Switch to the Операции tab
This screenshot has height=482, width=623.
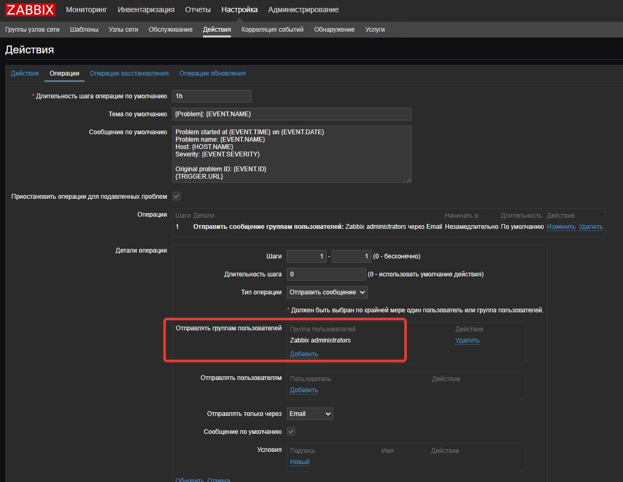[x=64, y=73]
